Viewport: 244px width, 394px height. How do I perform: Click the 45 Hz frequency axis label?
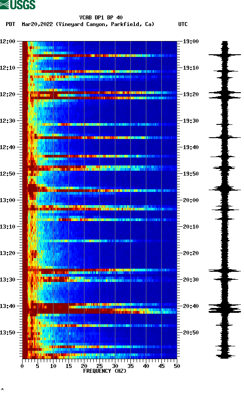click(161, 366)
